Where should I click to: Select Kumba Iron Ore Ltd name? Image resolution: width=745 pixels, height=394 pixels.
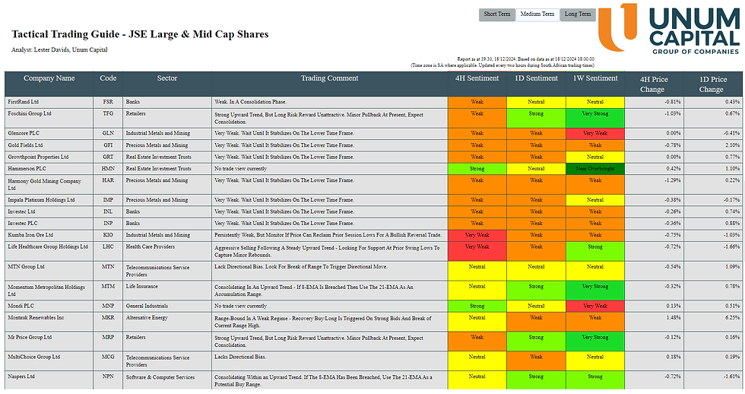tap(30, 235)
